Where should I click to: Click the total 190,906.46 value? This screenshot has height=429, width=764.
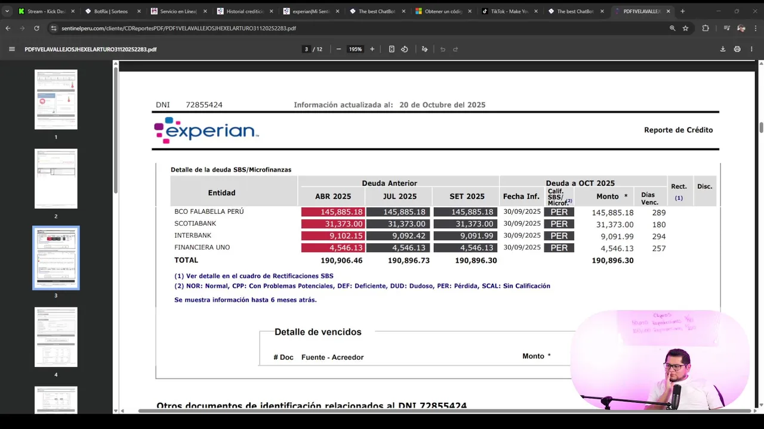coord(341,260)
